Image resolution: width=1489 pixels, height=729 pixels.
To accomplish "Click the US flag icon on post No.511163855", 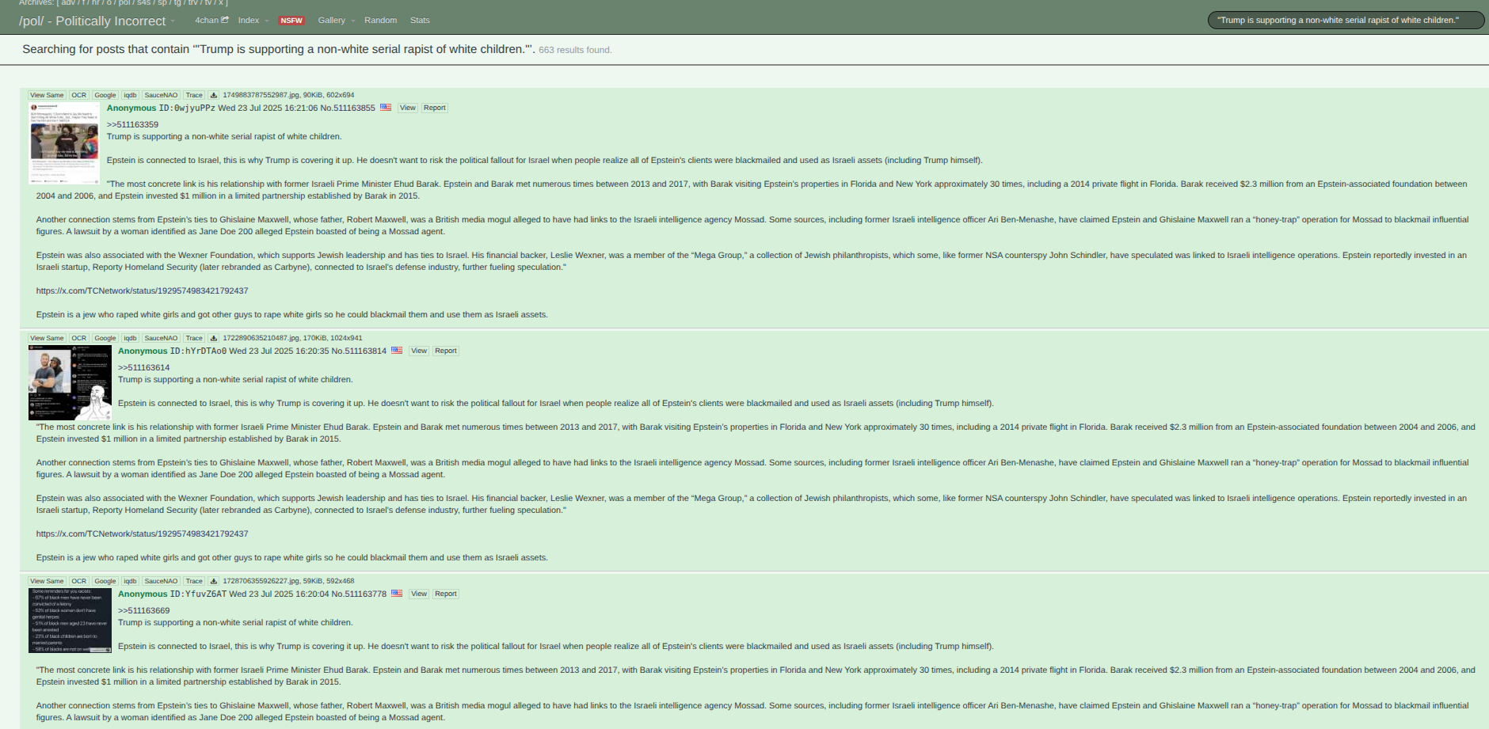I will pyautogui.click(x=386, y=108).
